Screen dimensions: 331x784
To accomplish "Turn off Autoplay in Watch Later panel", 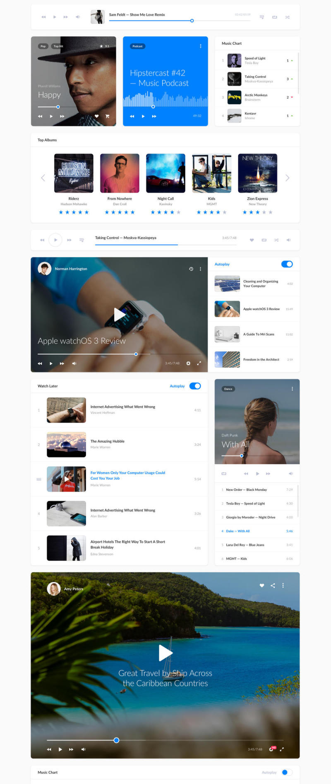I will pyautogui.click(x=195, y=386).
